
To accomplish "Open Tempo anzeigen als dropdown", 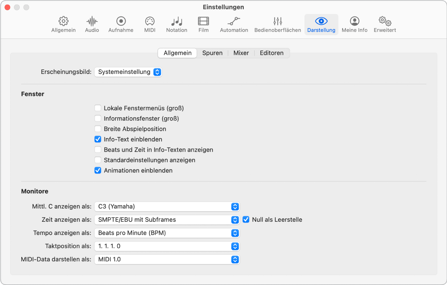I will point(167,233).
